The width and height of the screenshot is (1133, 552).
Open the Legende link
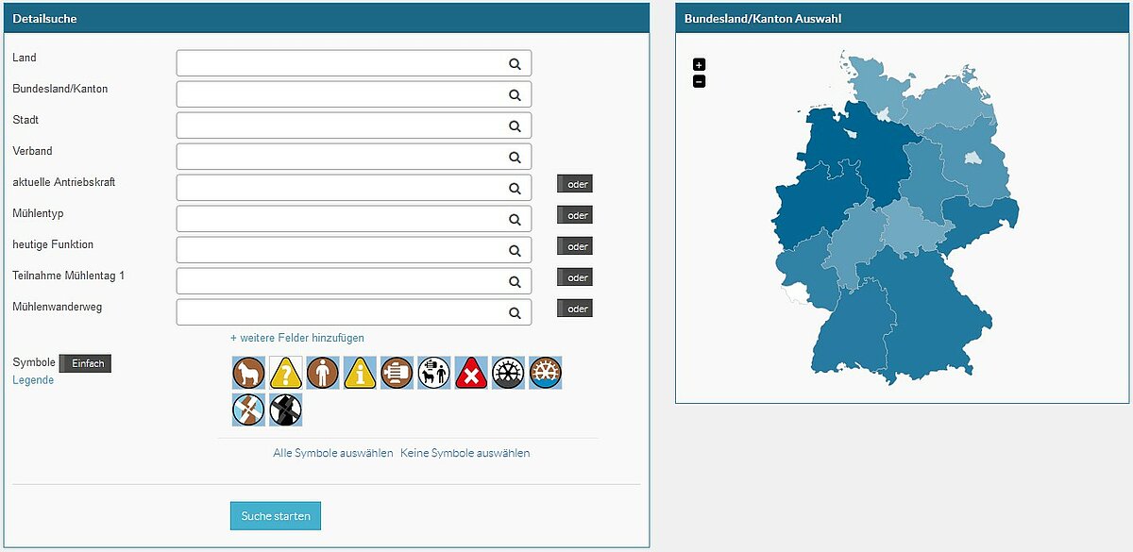(33, 380)
